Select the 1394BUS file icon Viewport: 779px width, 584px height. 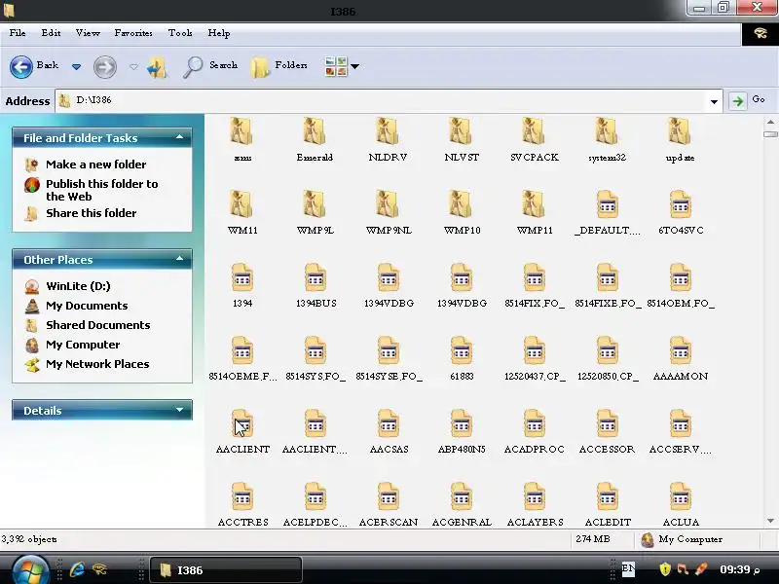tap(315, 278)
